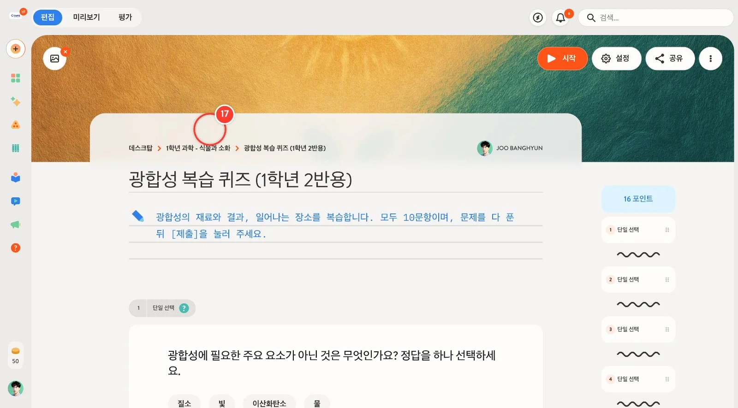Remove cover image with red x badge
Viewport: 738px width, 408px height.
(65, 52)
